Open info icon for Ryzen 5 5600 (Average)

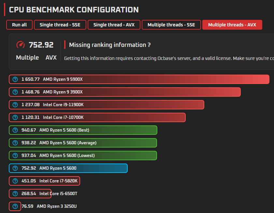(x=15, y=143)
